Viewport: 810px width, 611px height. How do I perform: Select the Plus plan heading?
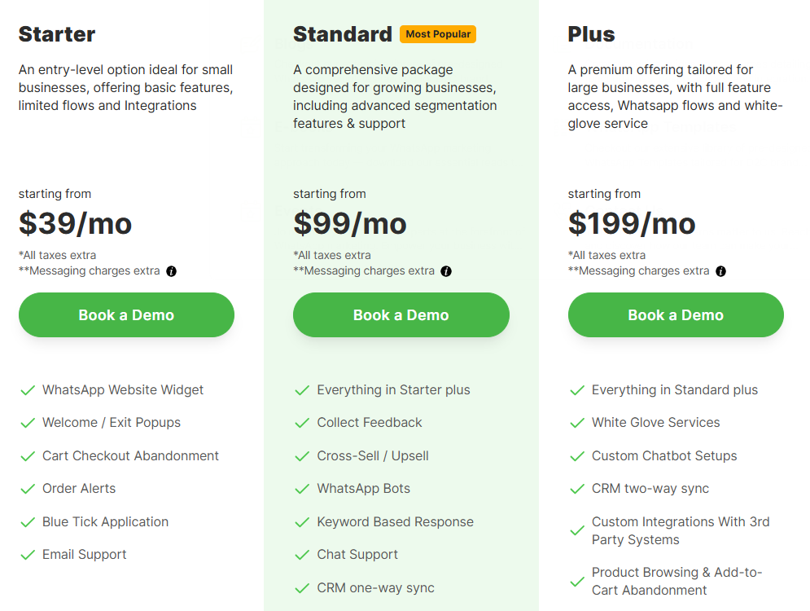[x=591, y=35]
